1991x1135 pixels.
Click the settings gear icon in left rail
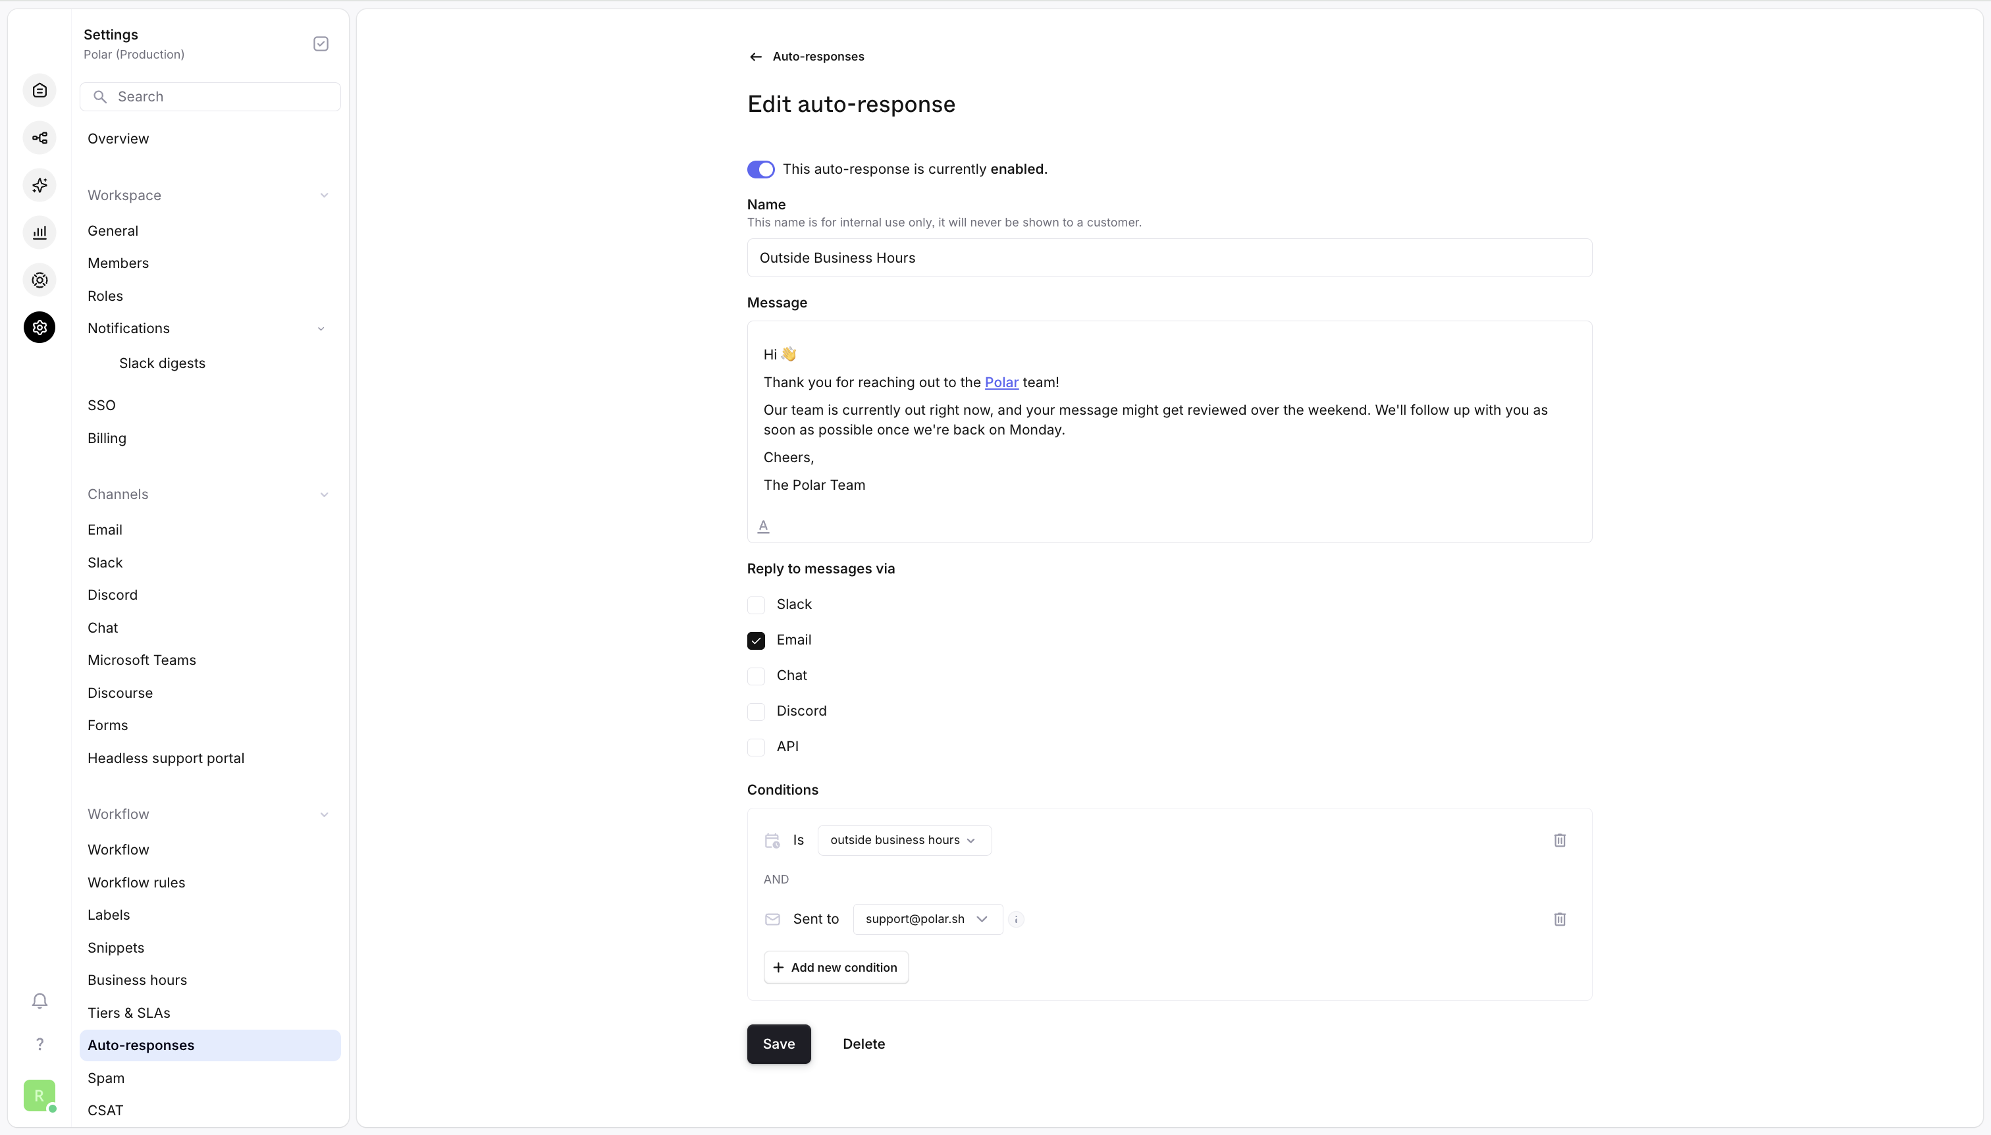click(x=40, y=327)
